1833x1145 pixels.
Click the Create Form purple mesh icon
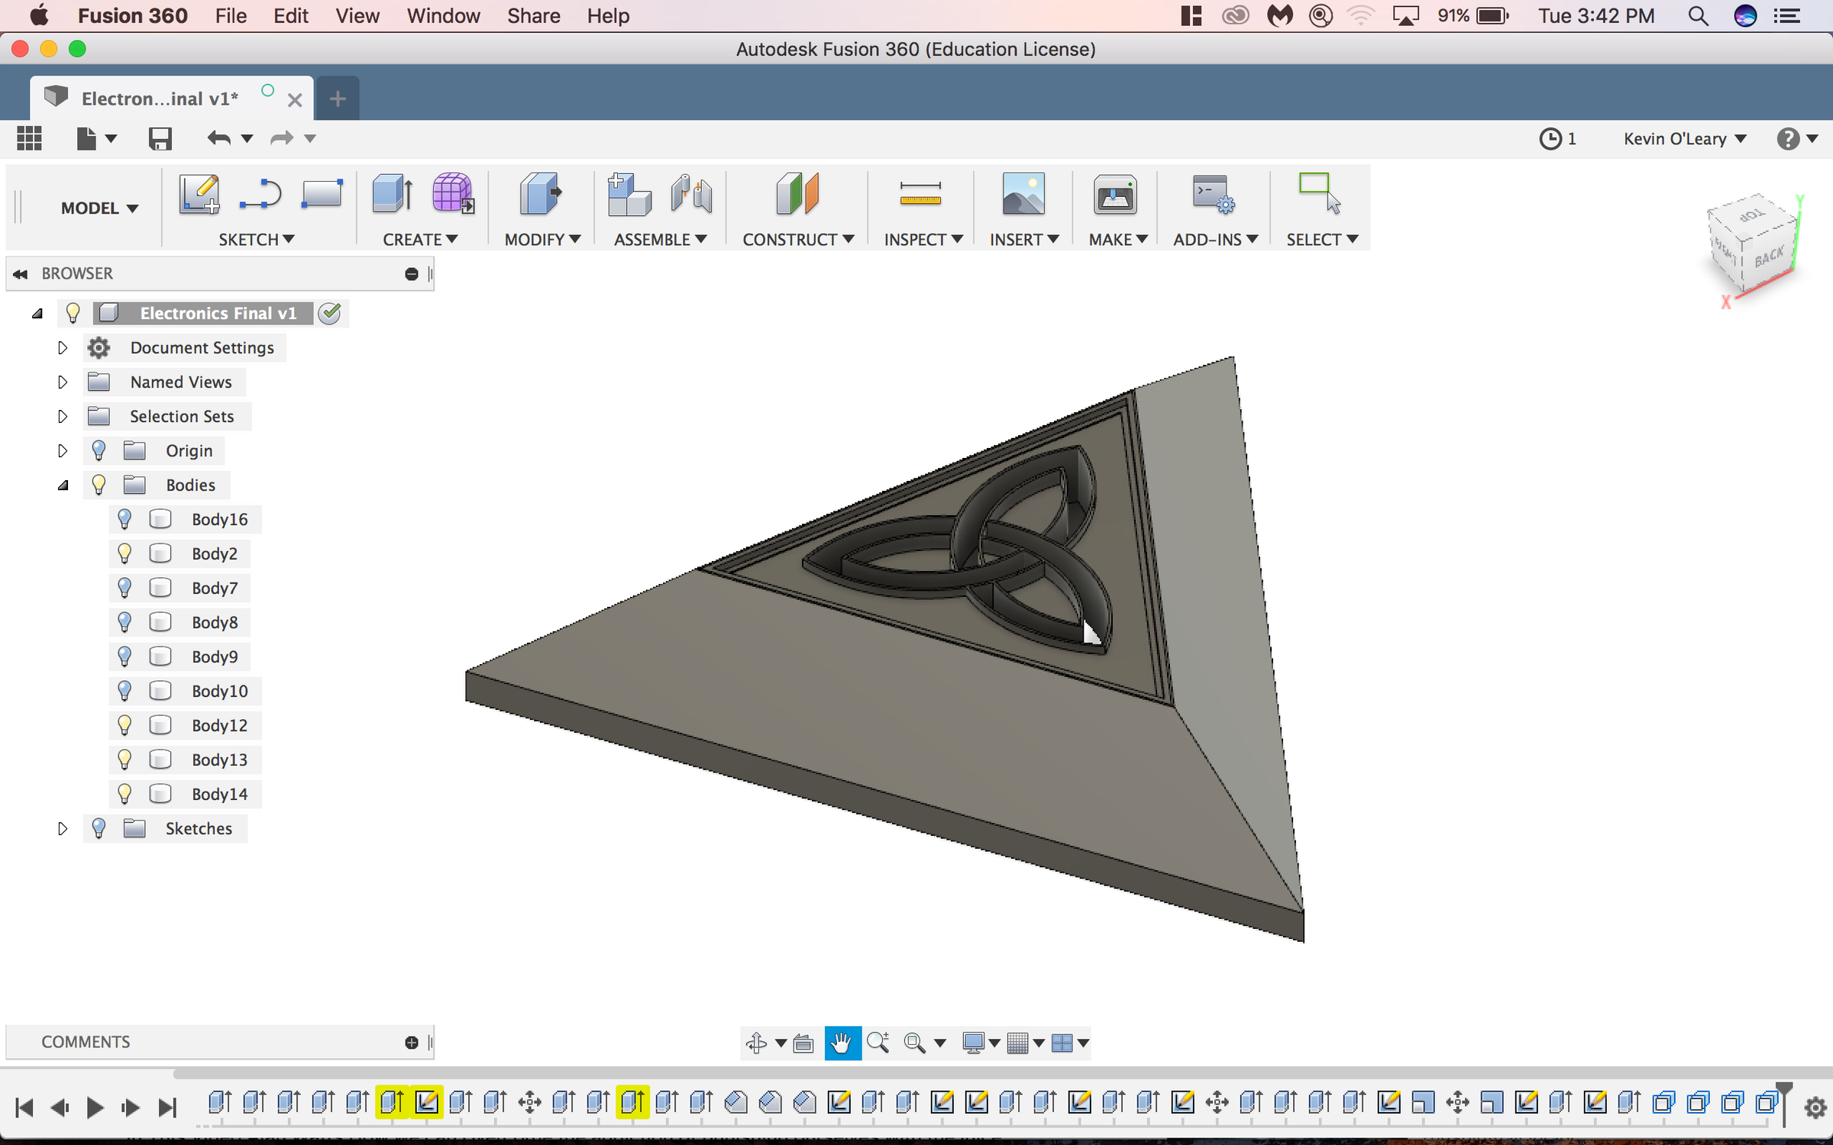(452, 194)
